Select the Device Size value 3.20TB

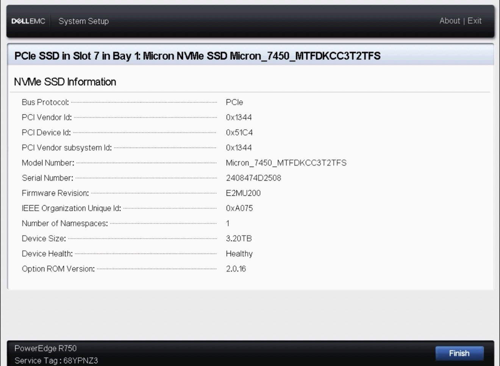pyautogui.click(x=239, y=239)
